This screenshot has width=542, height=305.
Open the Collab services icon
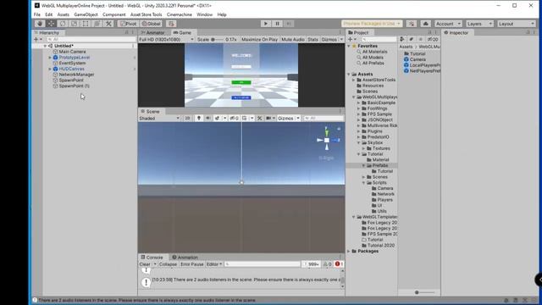[x=412, y=24]
